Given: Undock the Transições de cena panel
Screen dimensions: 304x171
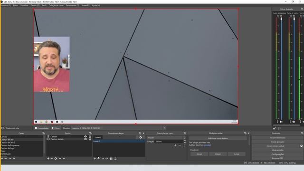Looking at the screenshot, I should [x=185, y=133].
